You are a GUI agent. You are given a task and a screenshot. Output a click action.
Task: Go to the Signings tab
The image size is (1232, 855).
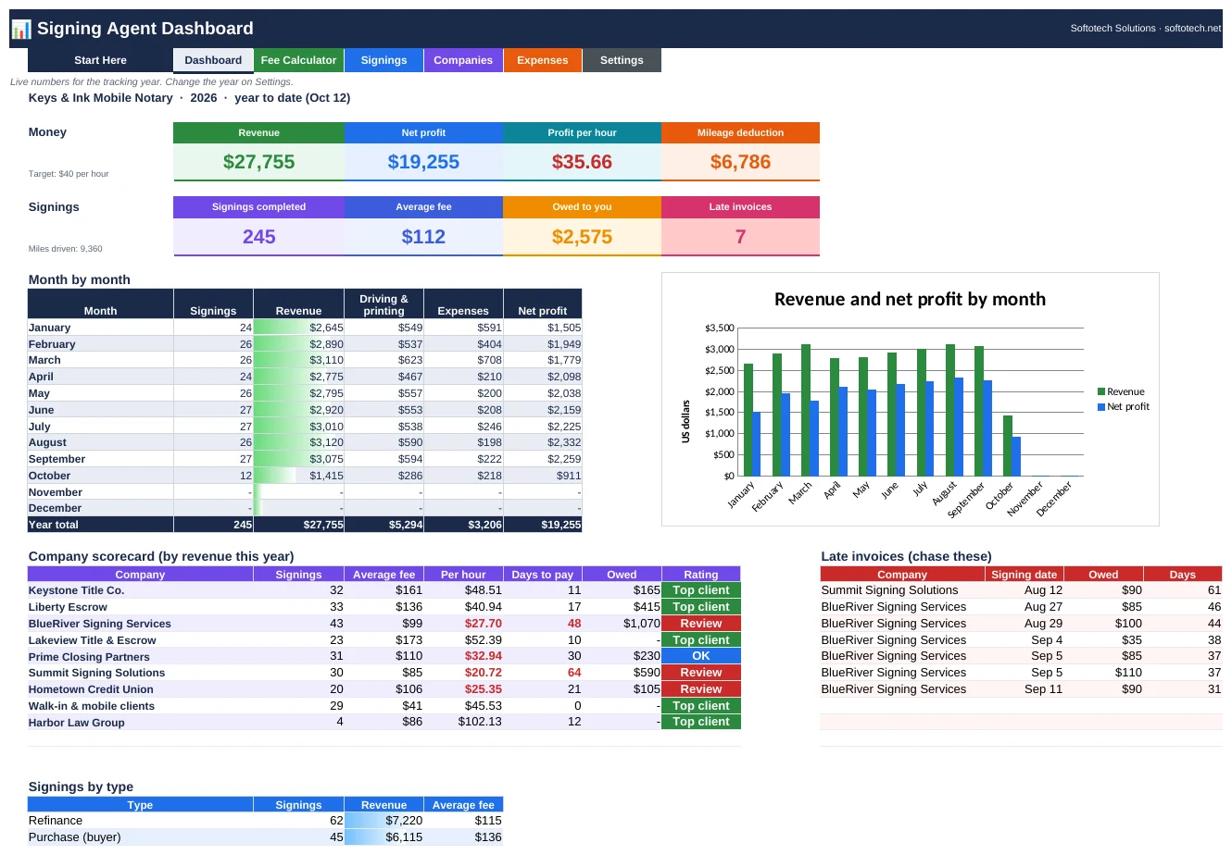(x=383, y=60)
